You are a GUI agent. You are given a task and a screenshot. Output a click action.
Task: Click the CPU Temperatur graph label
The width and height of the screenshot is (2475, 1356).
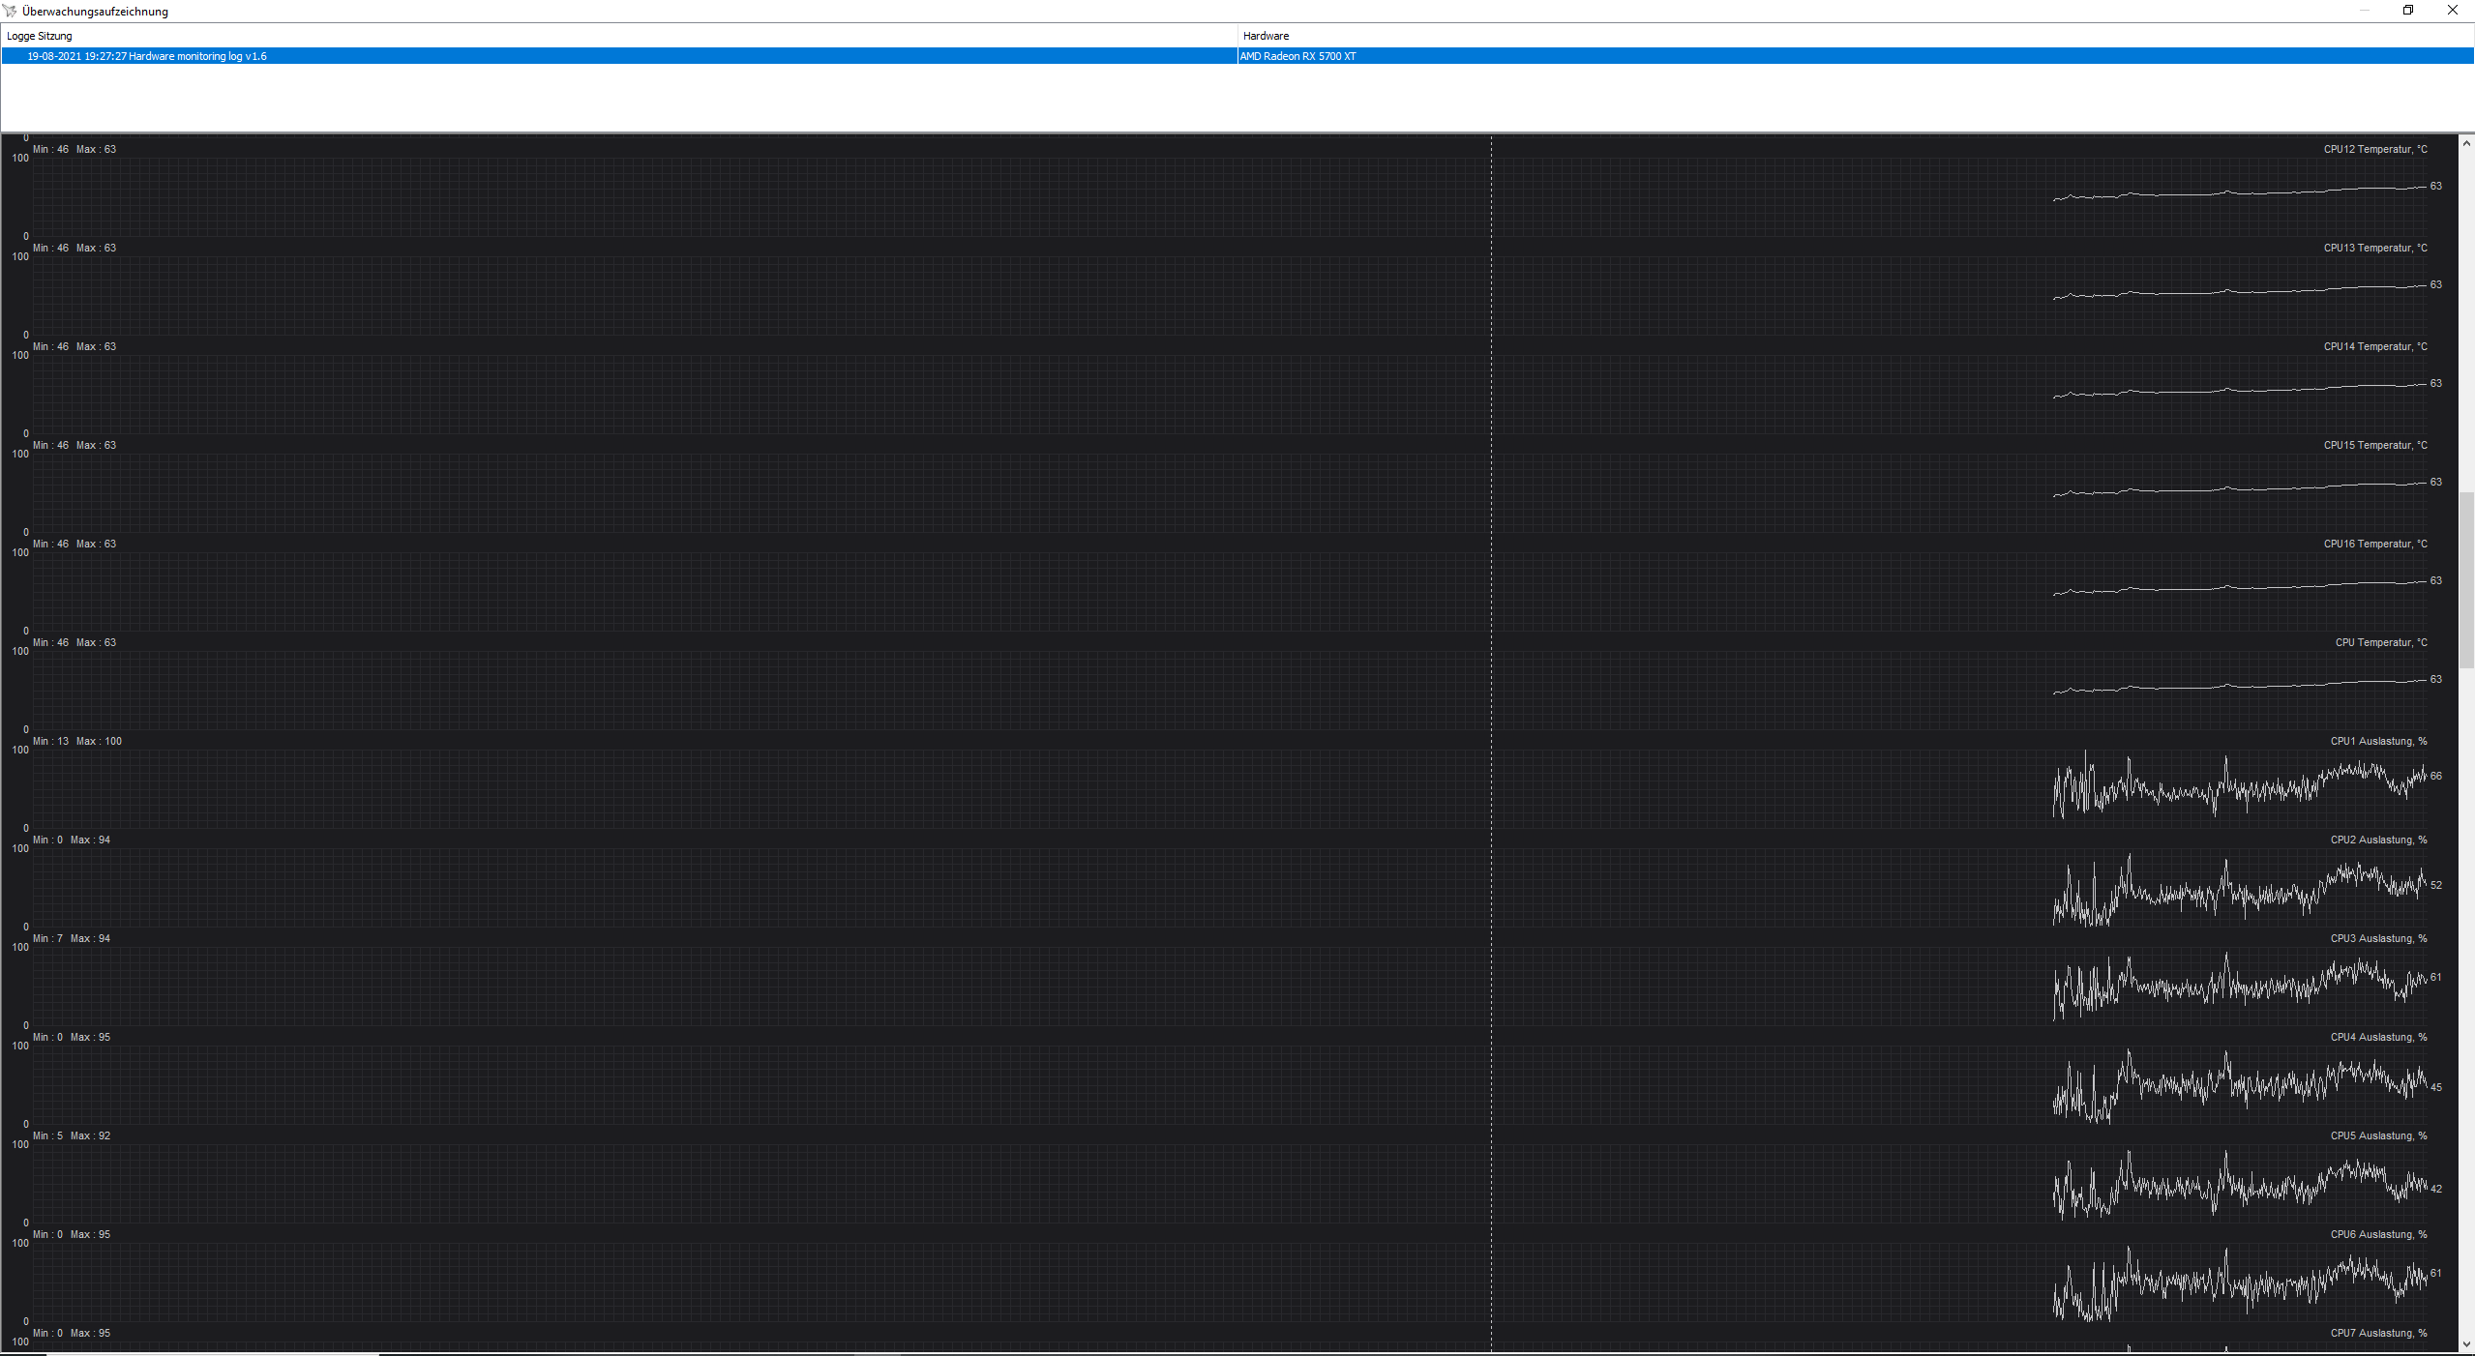point(2380,643)
